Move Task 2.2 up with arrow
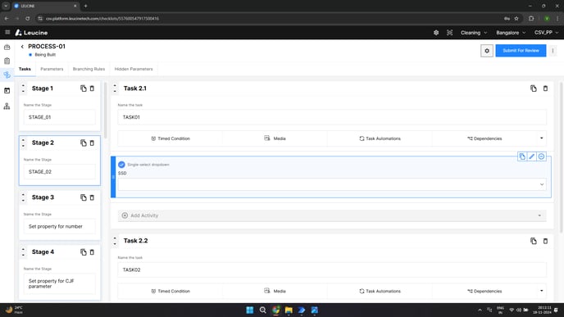564x317 pixels. tap(115, 238)
